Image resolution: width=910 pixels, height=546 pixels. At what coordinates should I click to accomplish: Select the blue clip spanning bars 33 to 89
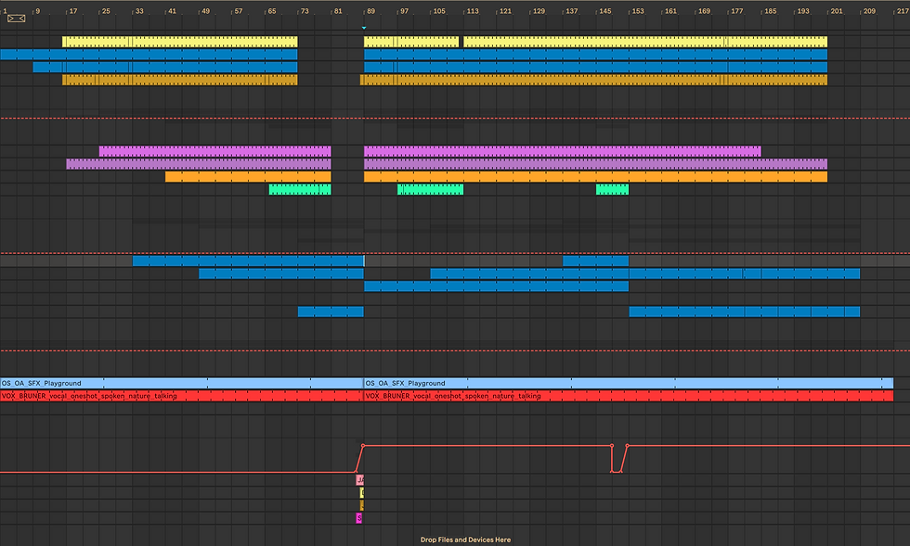pos(249,260)
